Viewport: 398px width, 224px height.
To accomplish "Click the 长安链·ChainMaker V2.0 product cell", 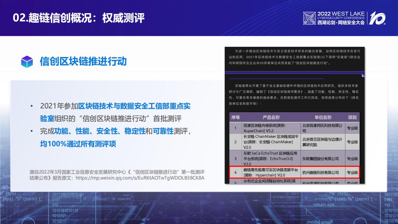I will [271, 142].
